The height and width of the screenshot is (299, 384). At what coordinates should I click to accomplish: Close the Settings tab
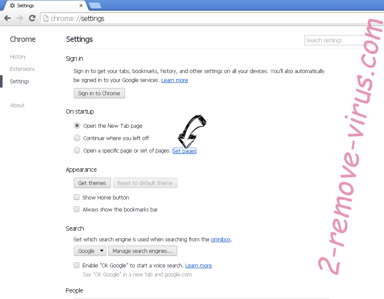pos(81,6)
